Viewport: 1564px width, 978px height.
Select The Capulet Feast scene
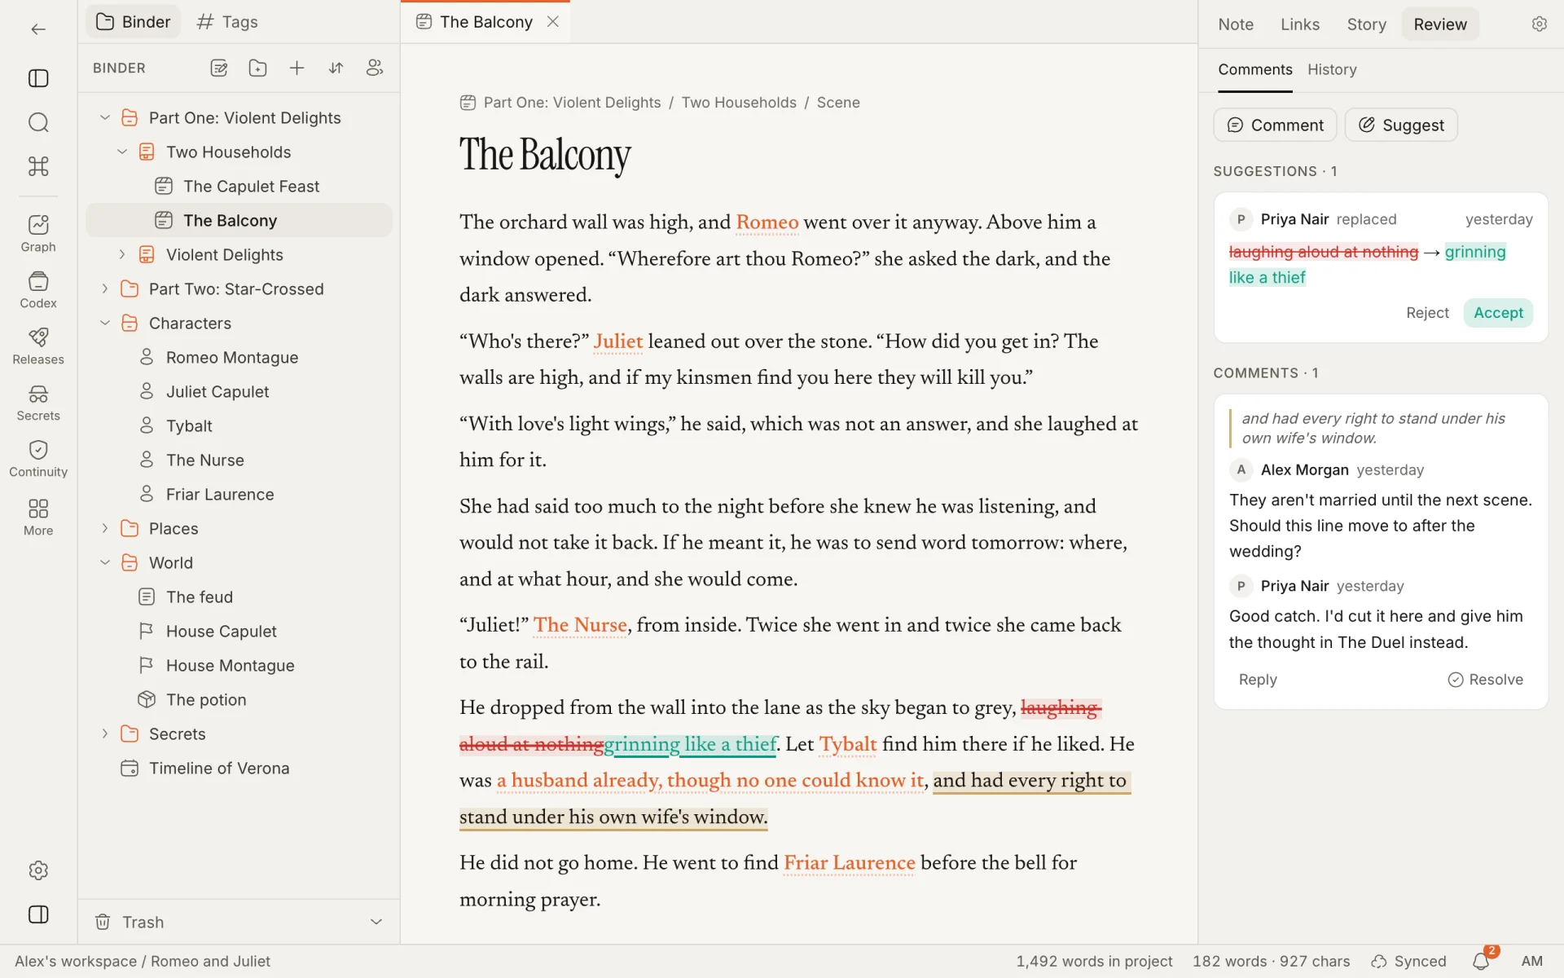click(239, 186)
